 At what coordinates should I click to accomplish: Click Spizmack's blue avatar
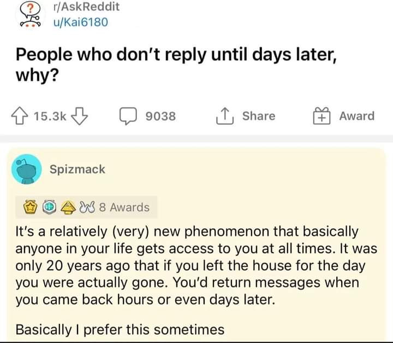coord(27,170)
